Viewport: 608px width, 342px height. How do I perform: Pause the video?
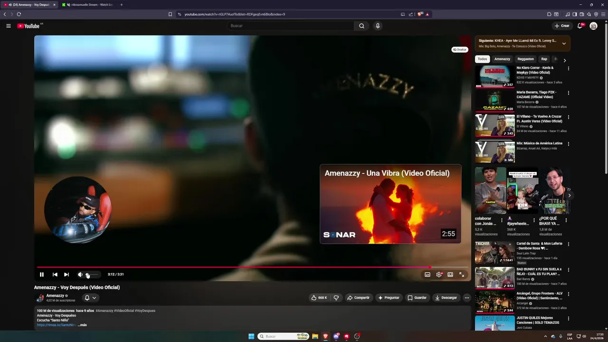(x=42, y=275)
